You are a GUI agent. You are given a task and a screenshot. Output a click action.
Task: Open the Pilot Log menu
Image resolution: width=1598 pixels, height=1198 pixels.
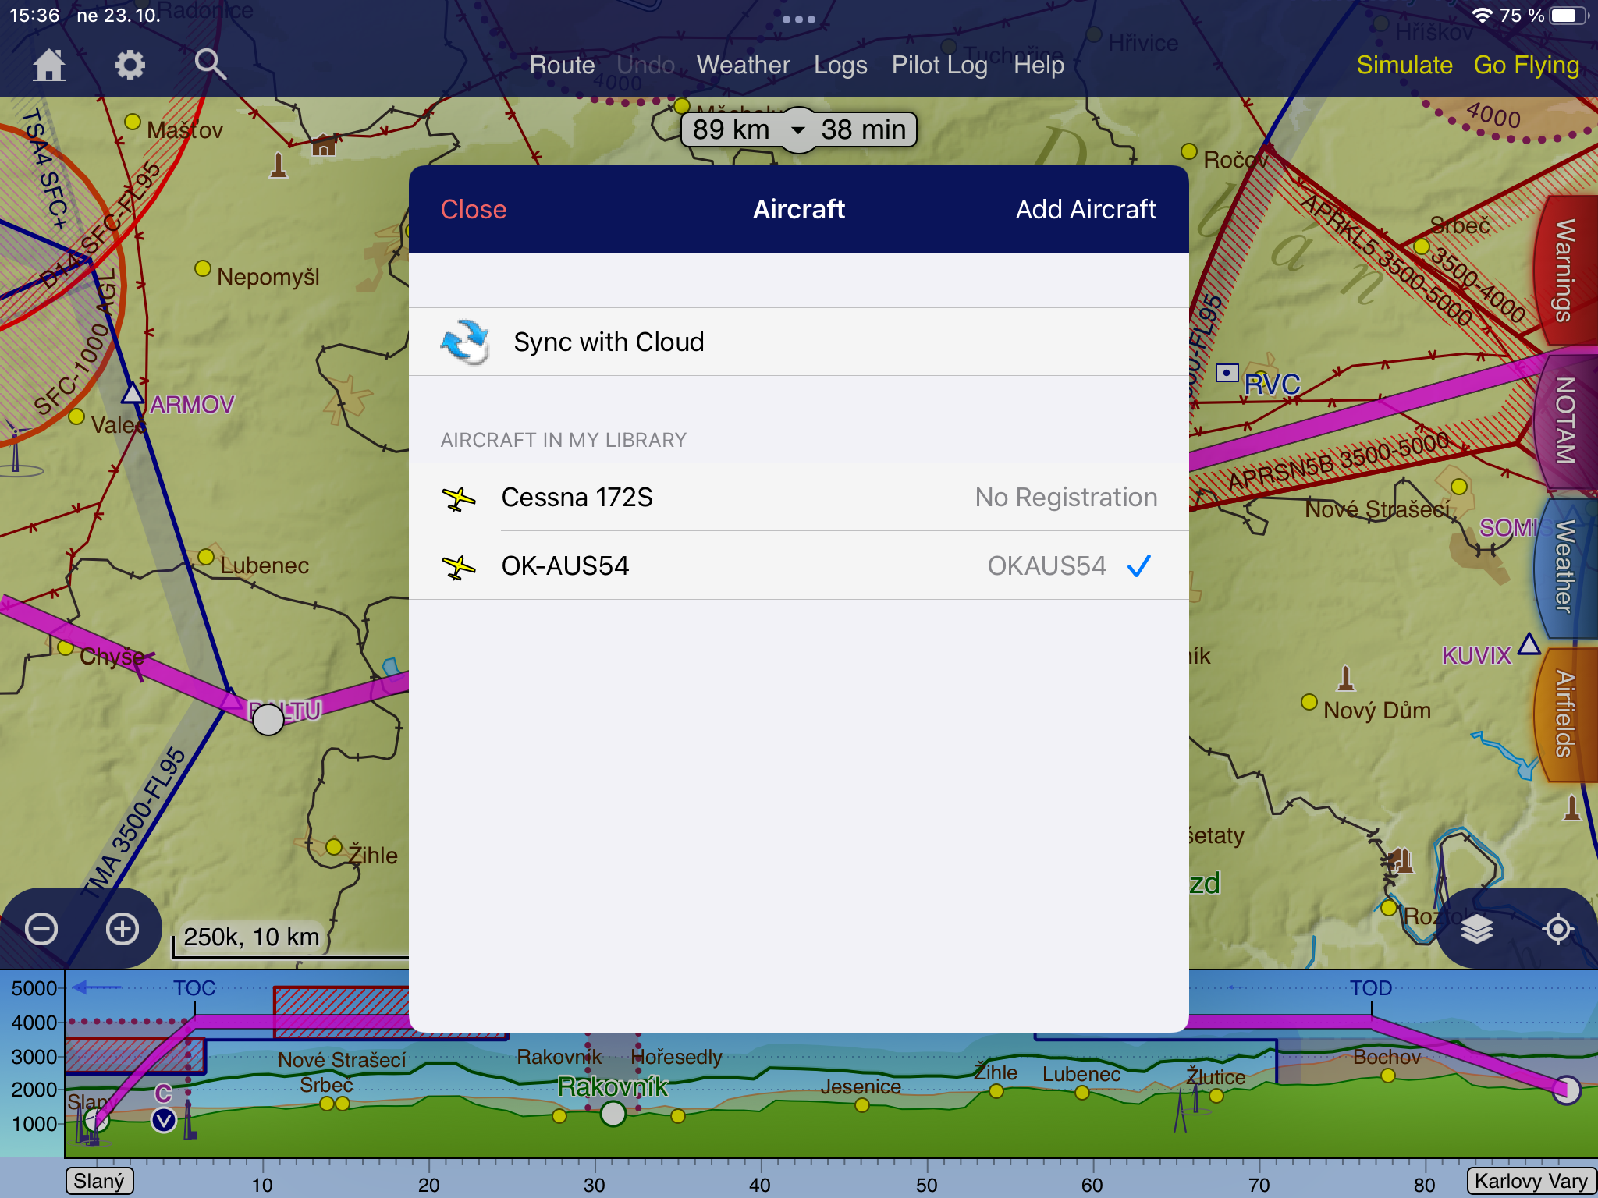(939, 65)
